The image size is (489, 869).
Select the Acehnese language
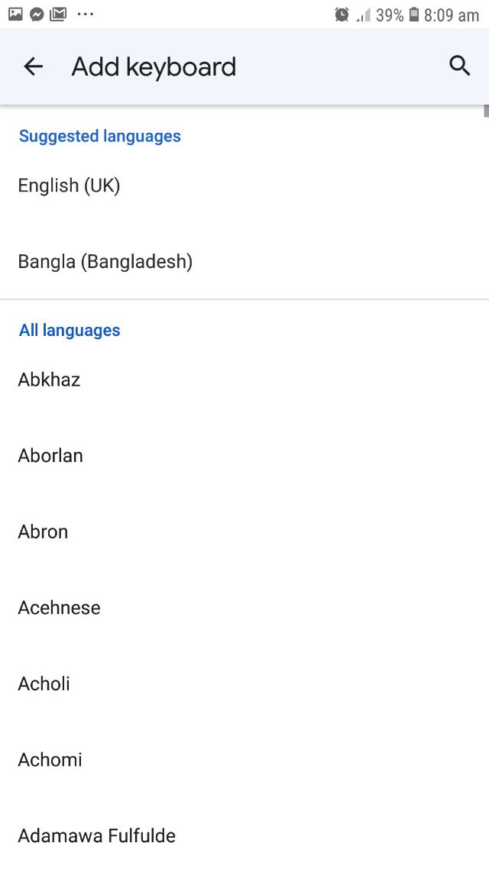point(60,608)
